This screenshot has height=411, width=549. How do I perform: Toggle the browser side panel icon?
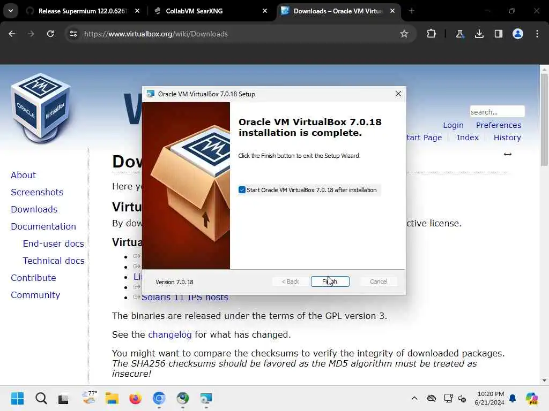click(x=498, y=34)
